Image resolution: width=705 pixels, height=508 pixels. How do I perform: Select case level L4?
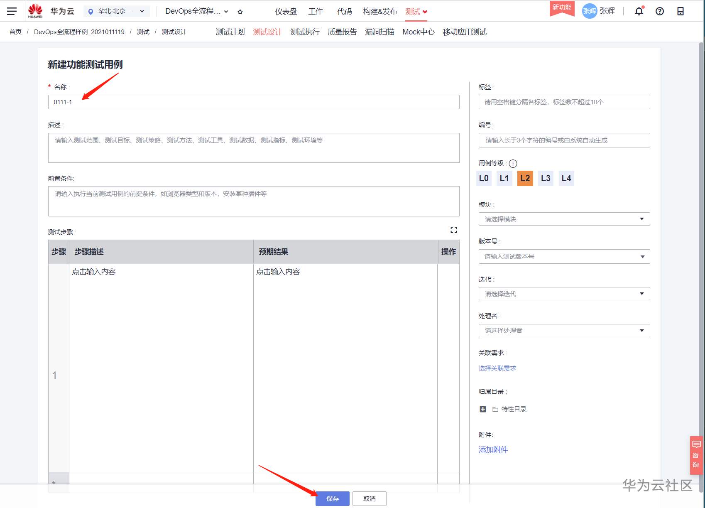566,178
